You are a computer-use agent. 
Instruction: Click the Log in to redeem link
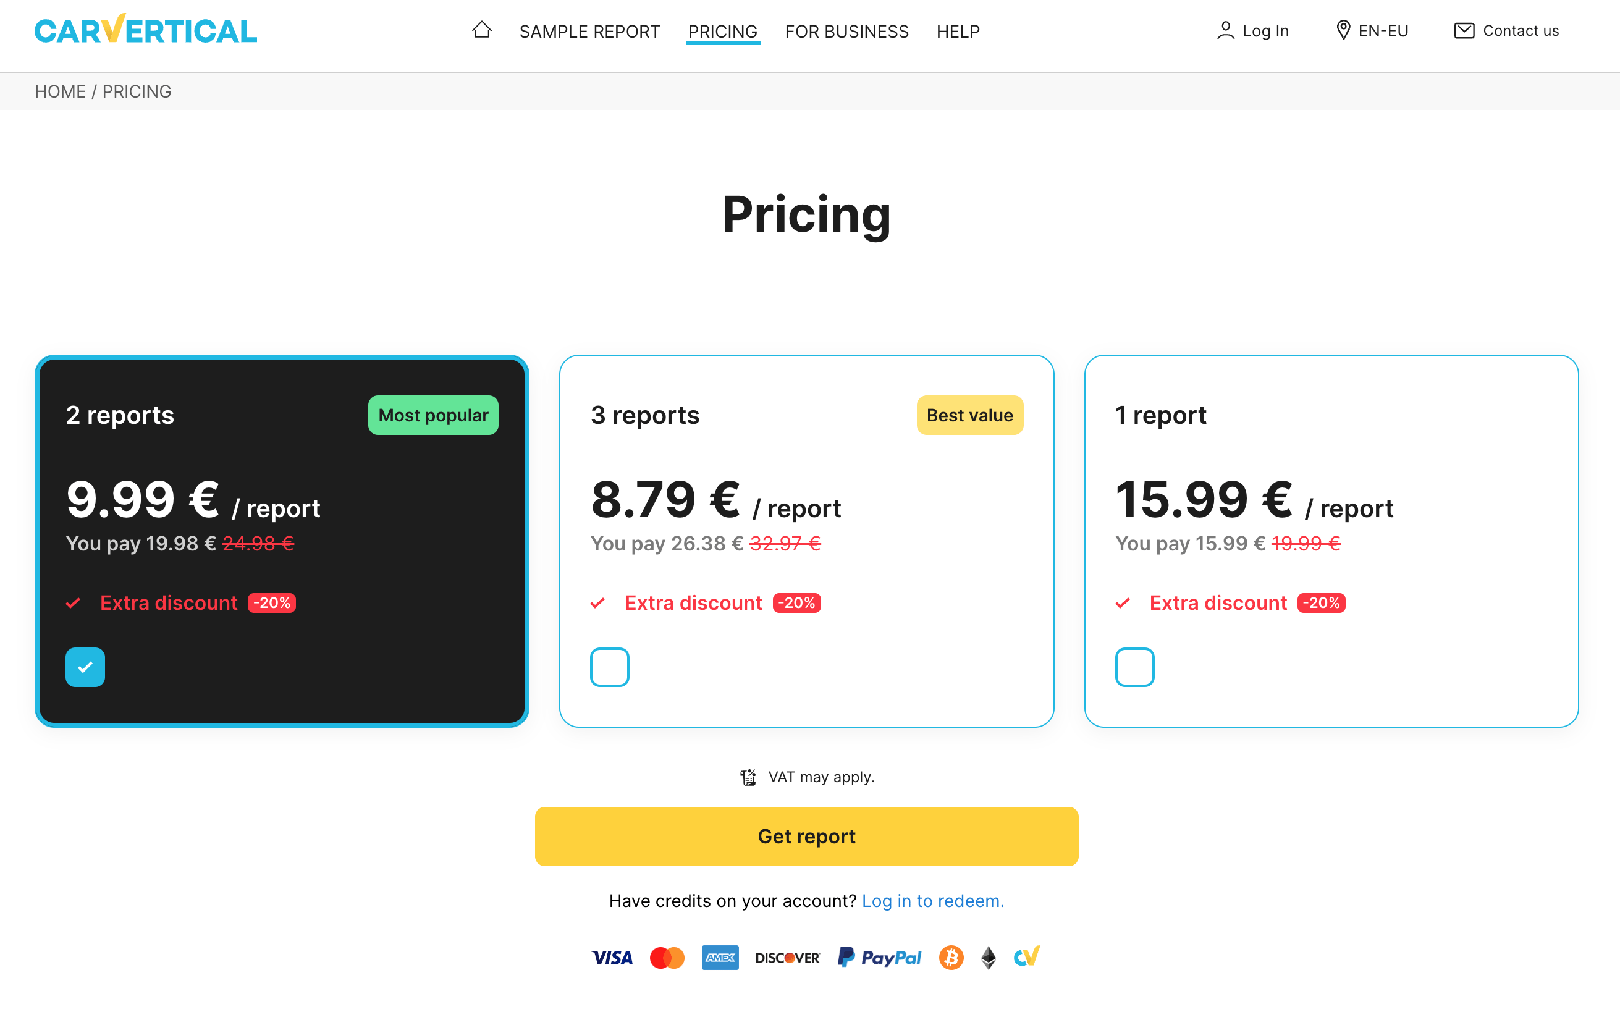click(x=932, y=901)
